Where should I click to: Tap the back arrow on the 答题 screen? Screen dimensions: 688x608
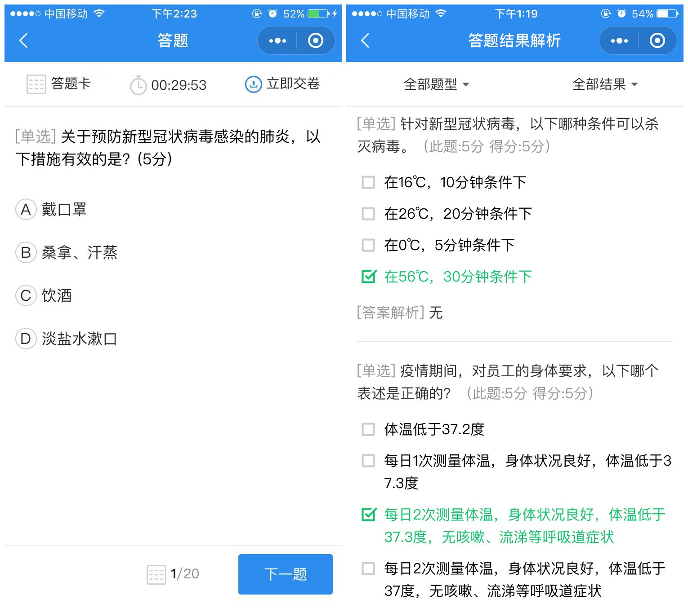pos(24,40)
